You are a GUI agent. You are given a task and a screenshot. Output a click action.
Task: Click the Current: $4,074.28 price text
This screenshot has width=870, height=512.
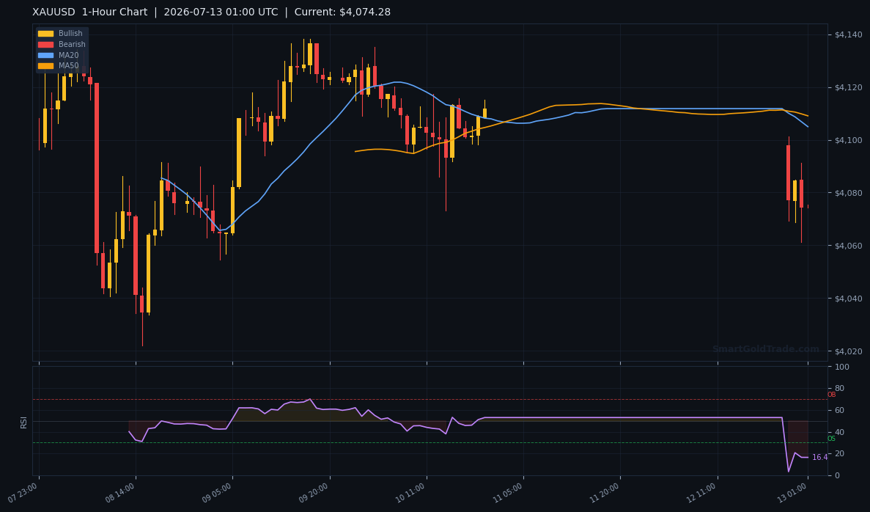coord(342,12)
